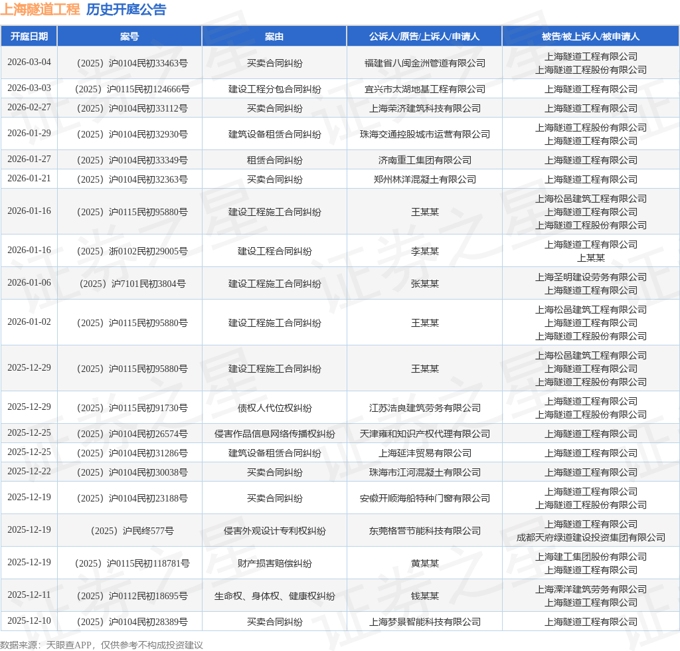Click case number (2025)沪民终577号

click(x=132, y=531)
